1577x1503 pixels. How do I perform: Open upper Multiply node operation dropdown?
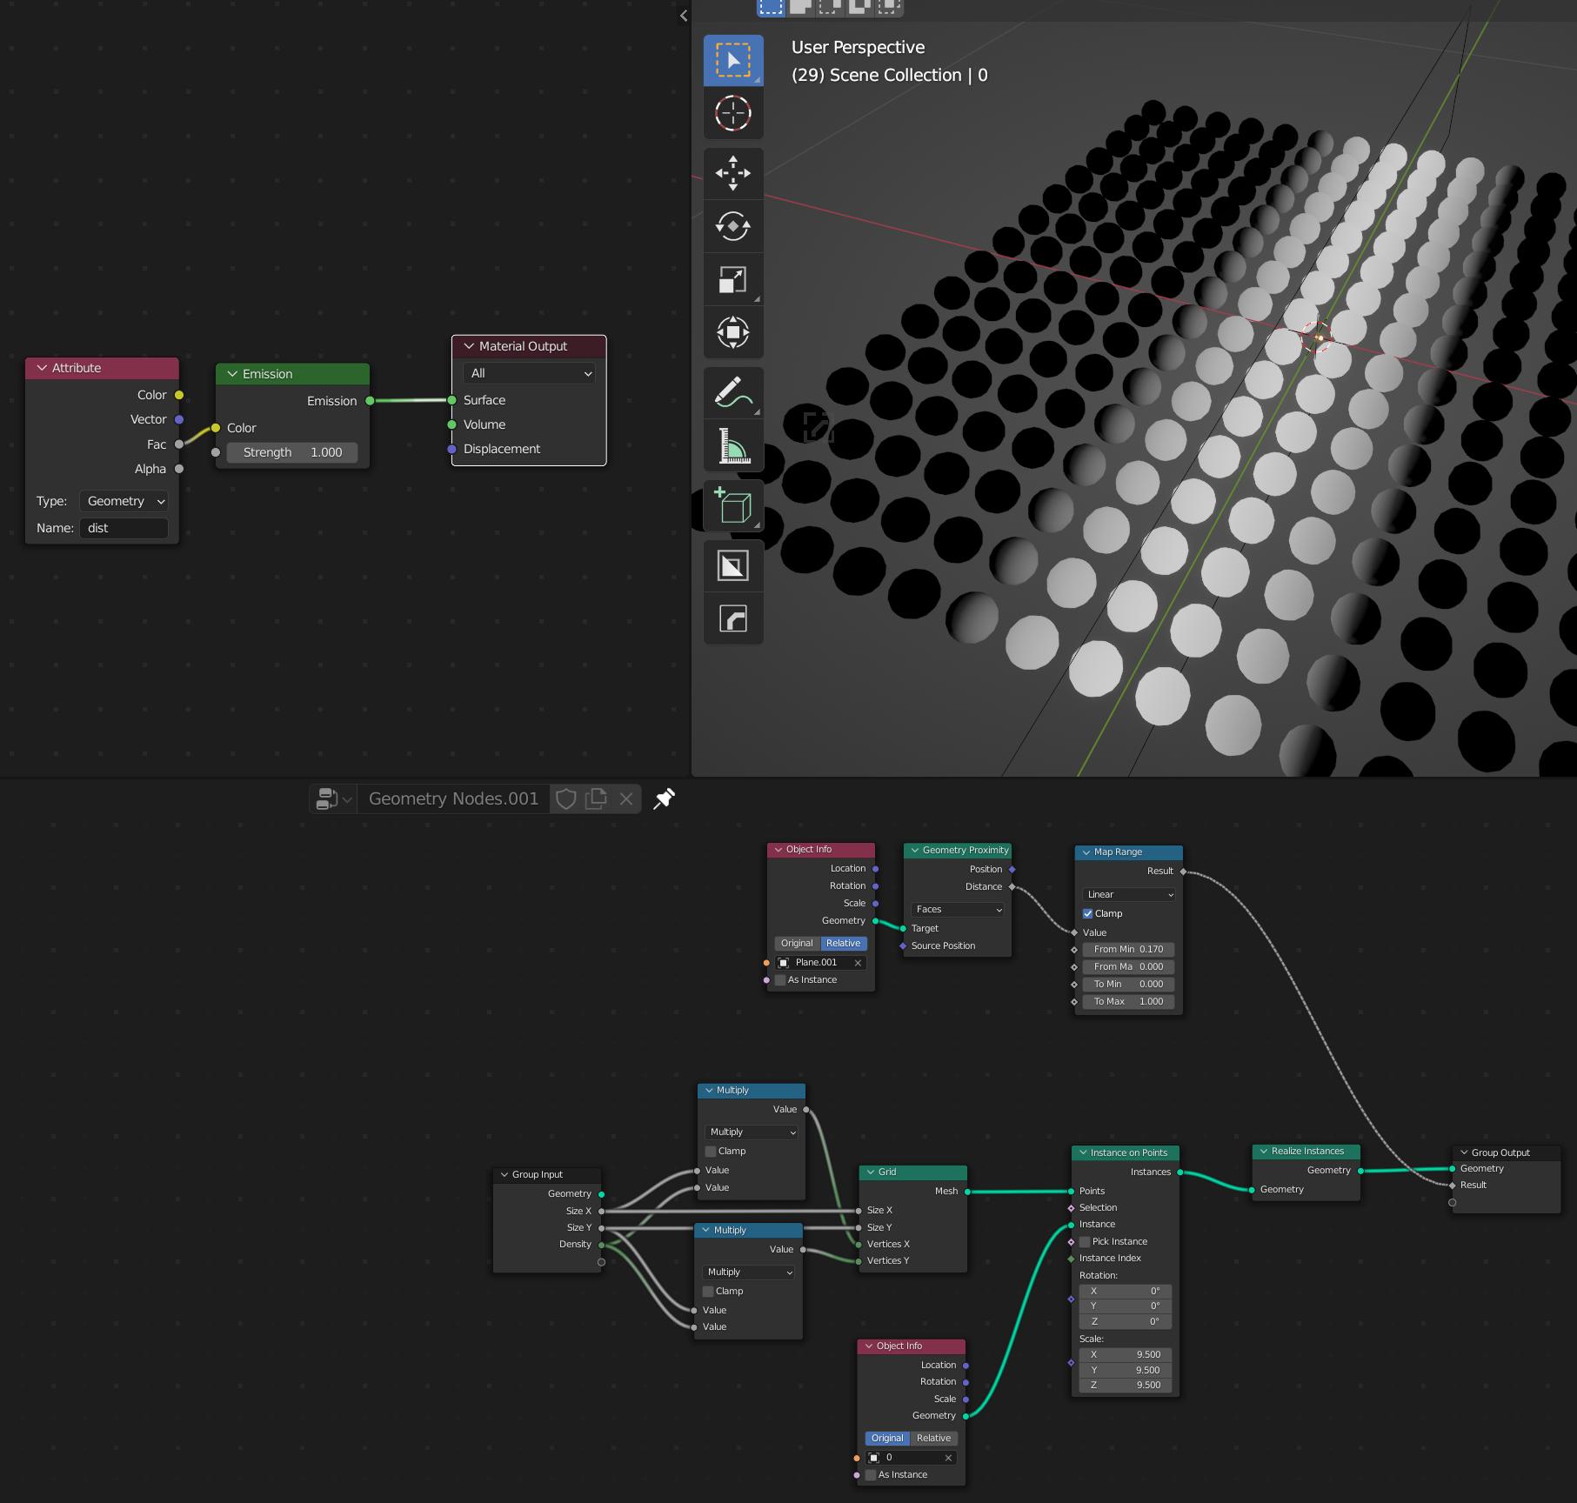pos(752,1132)
